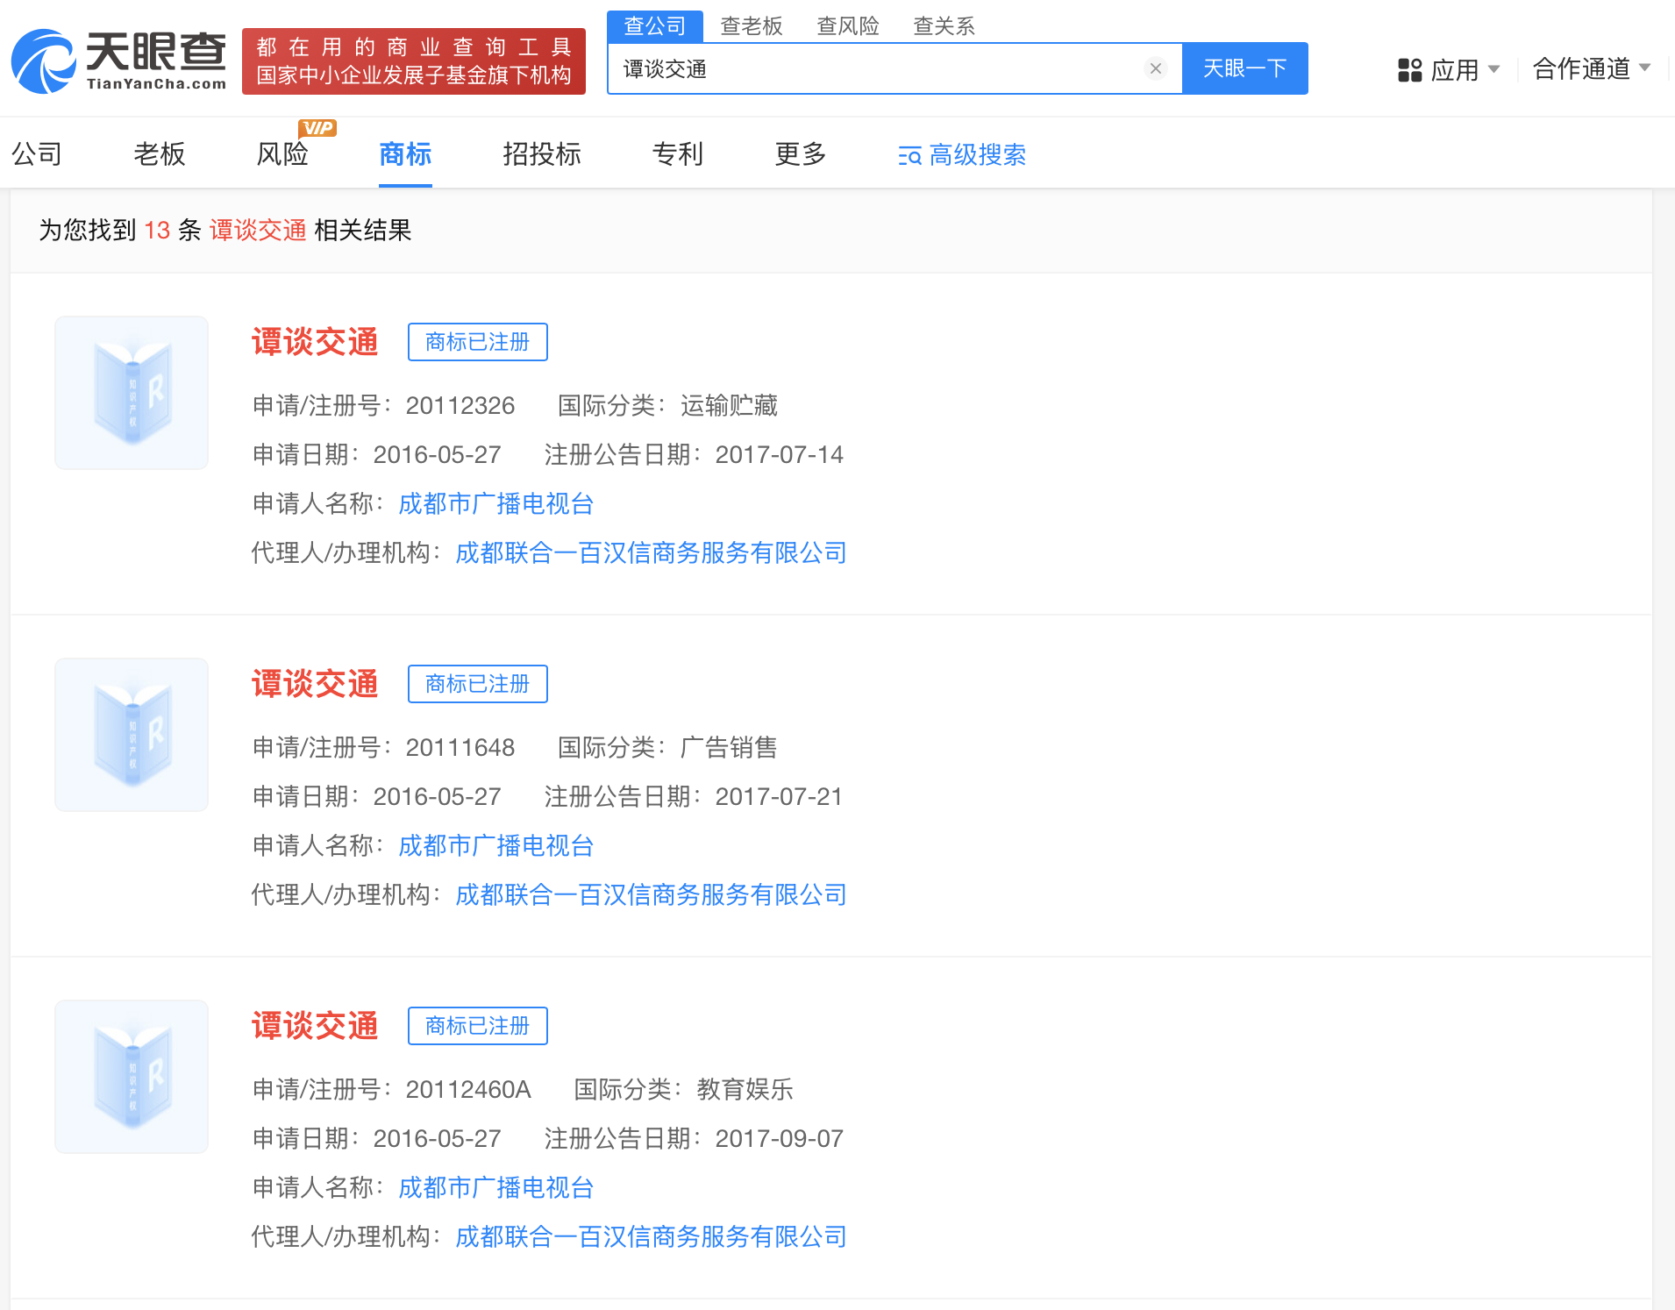
Task: Click second trademark book thumbnail
Action: pyautogui.click(x=132, y=735)
